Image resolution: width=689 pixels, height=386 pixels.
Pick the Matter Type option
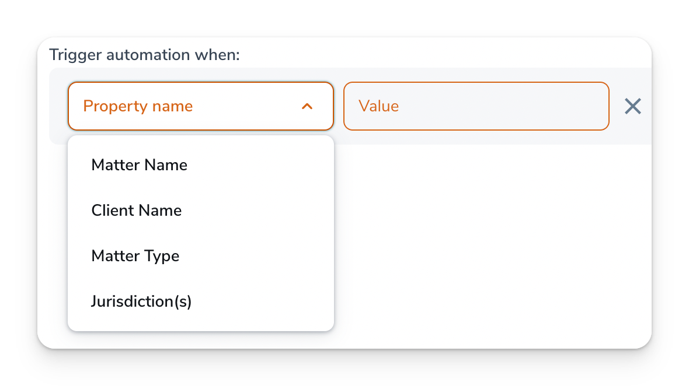tap(135, 256)
